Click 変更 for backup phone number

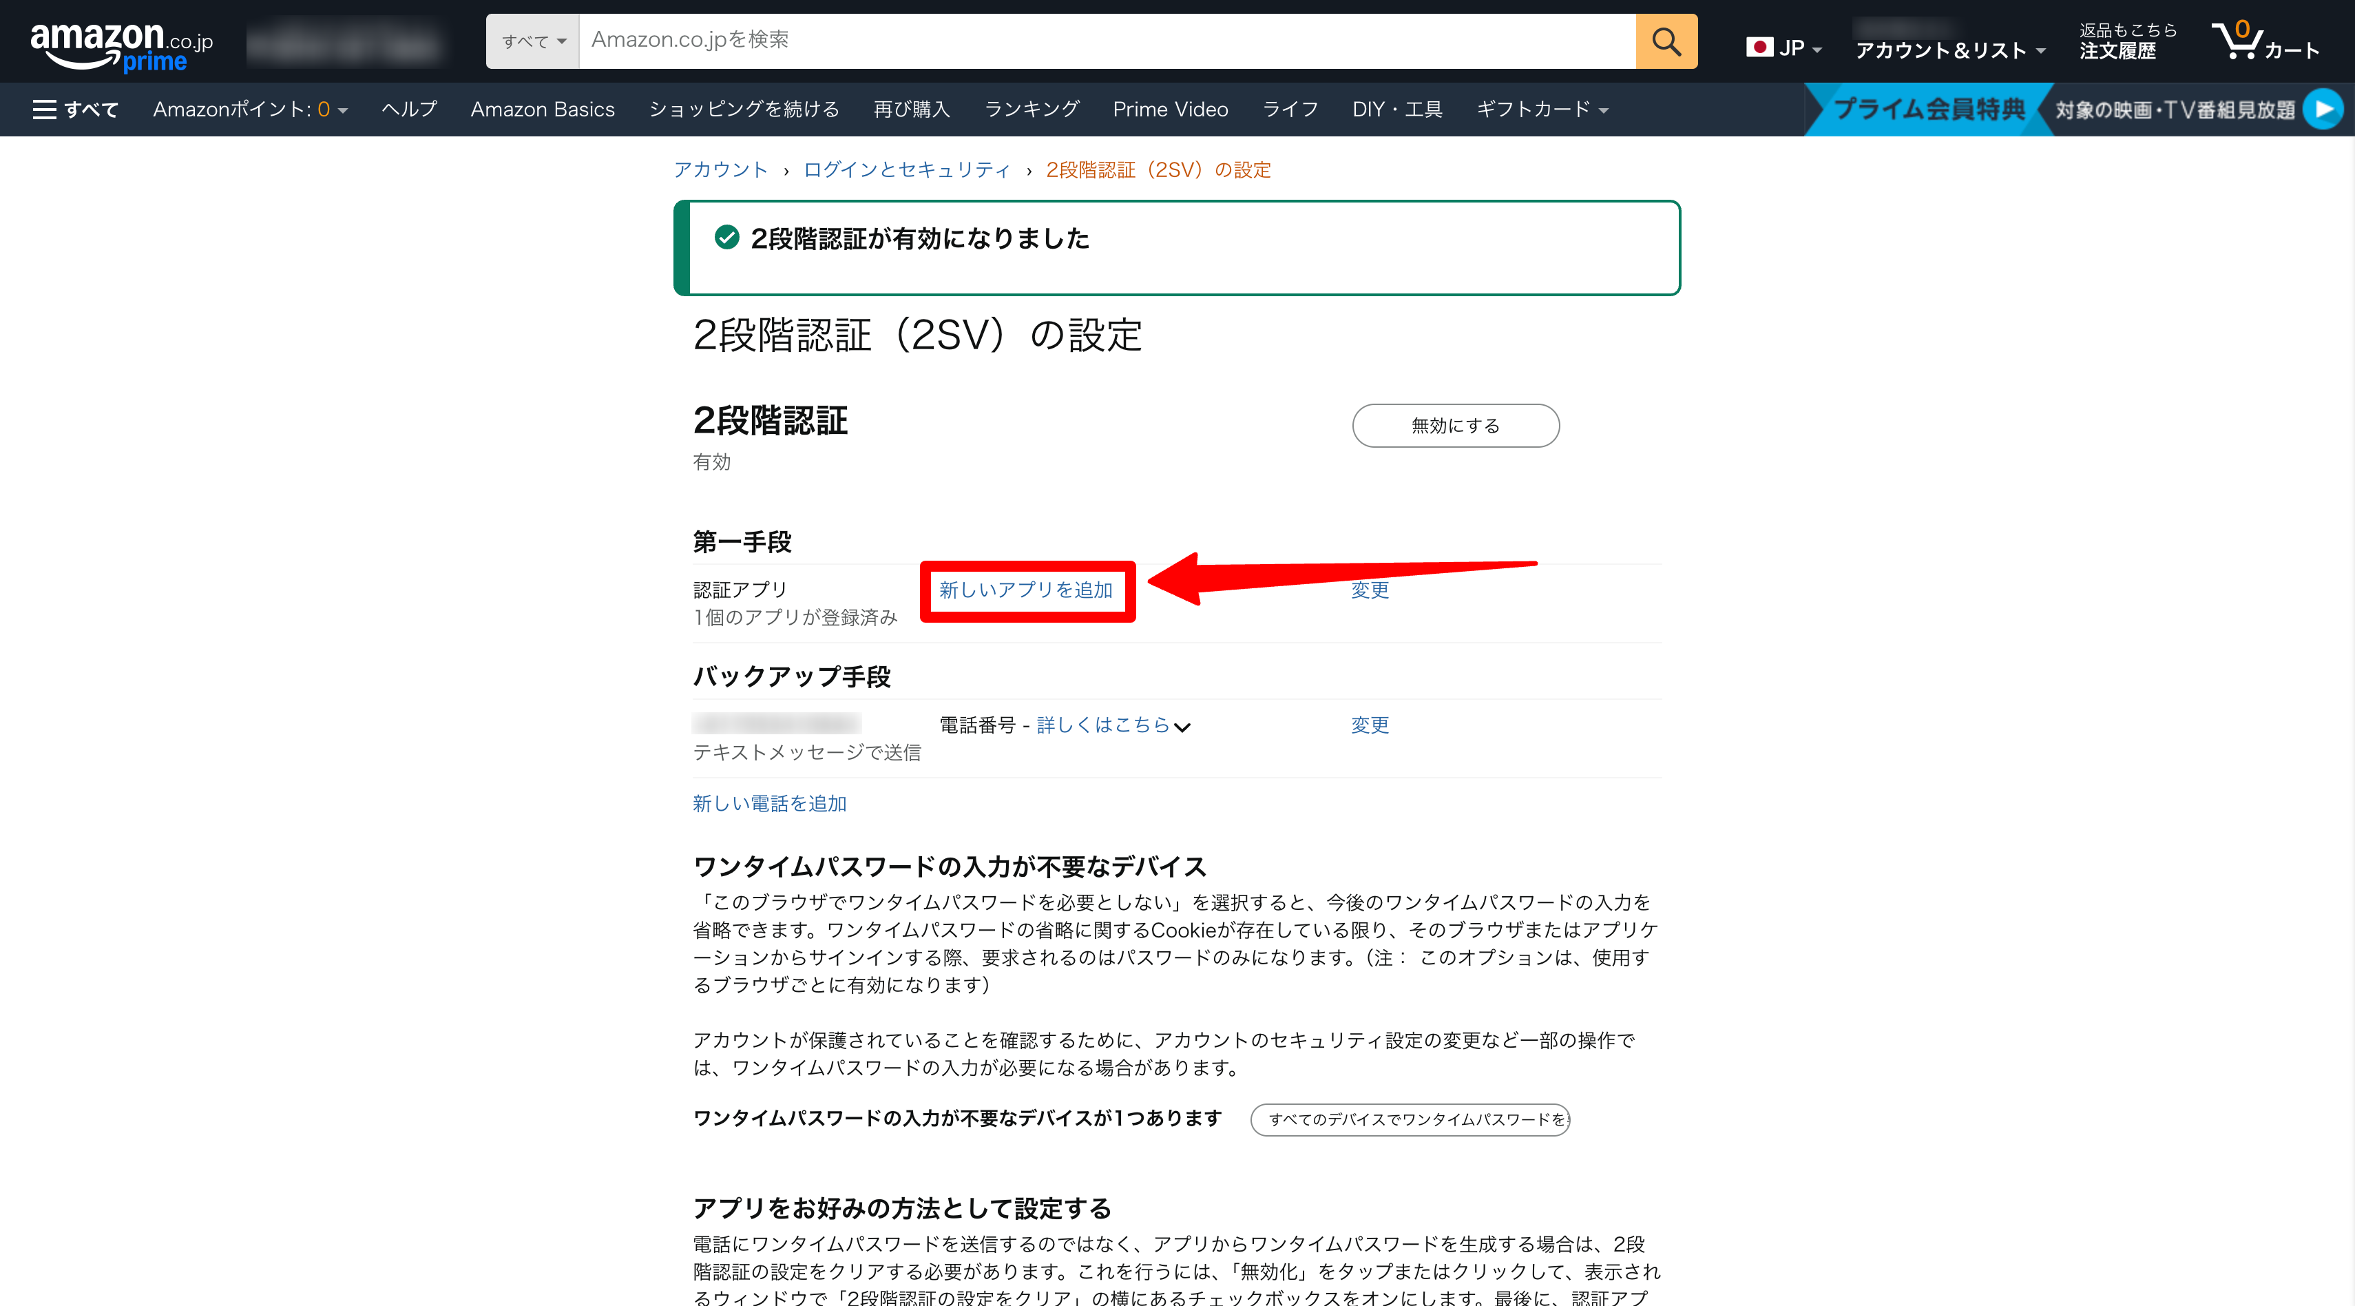click(1370, 725)
